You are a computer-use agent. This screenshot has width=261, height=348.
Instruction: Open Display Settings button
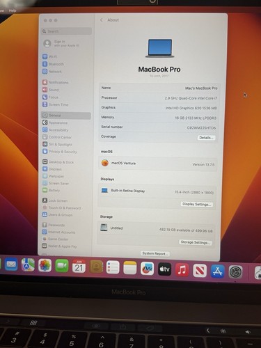[196, 204]
